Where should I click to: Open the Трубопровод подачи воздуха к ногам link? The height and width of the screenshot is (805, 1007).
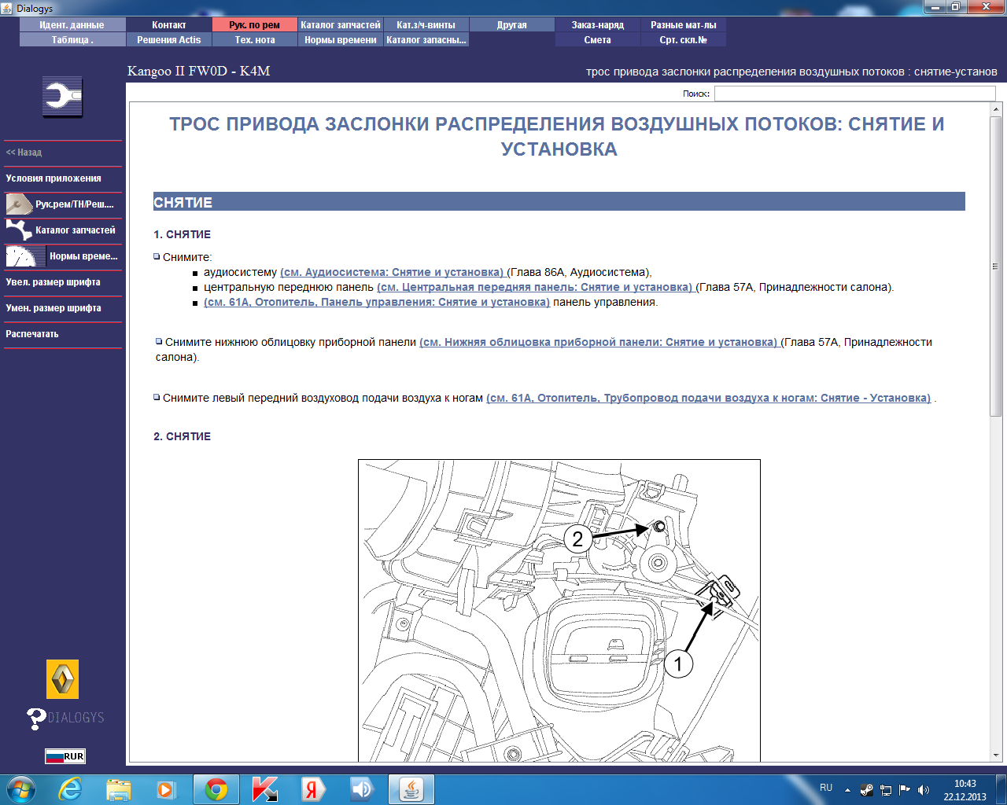pos(709,399)
